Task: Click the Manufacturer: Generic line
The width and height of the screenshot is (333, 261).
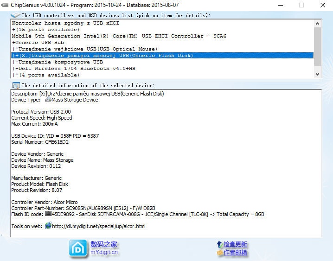Action: [x=36, y=178]
